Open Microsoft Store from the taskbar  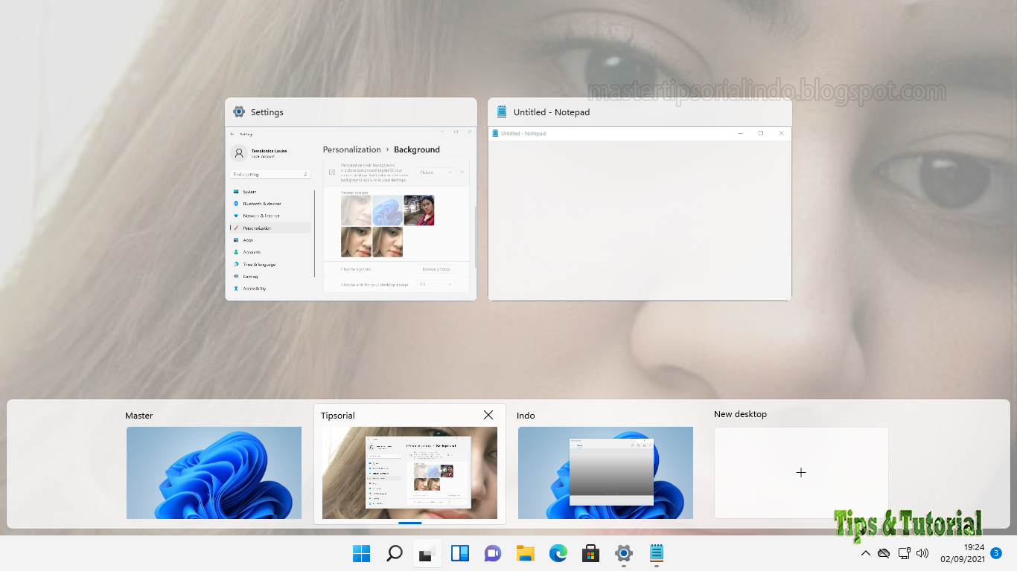coord(590,553)
